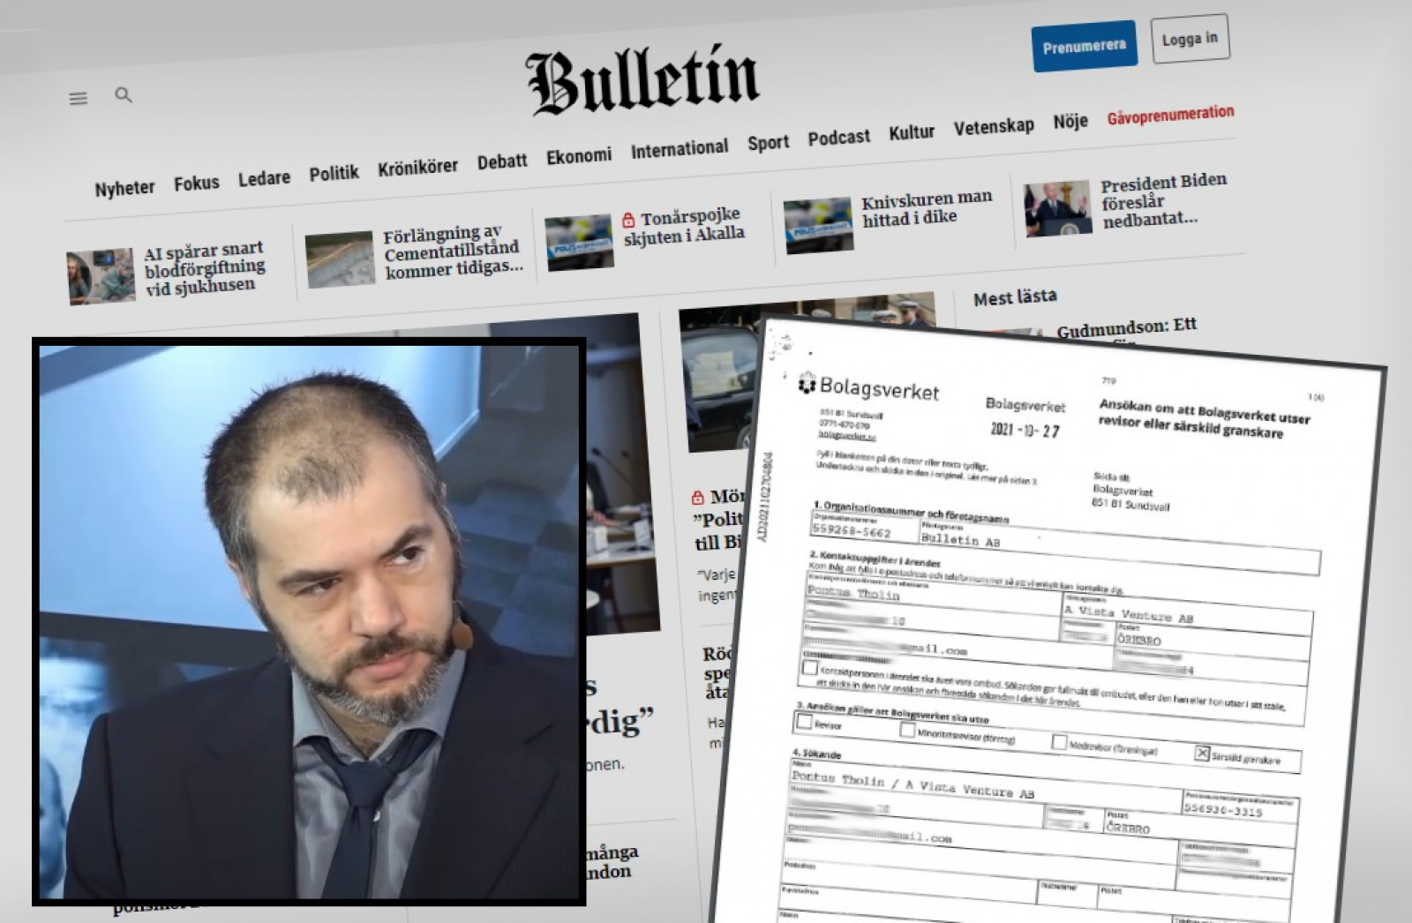
Task: Click the A Vista Venture AB company field
Action: pos(1187,618)
